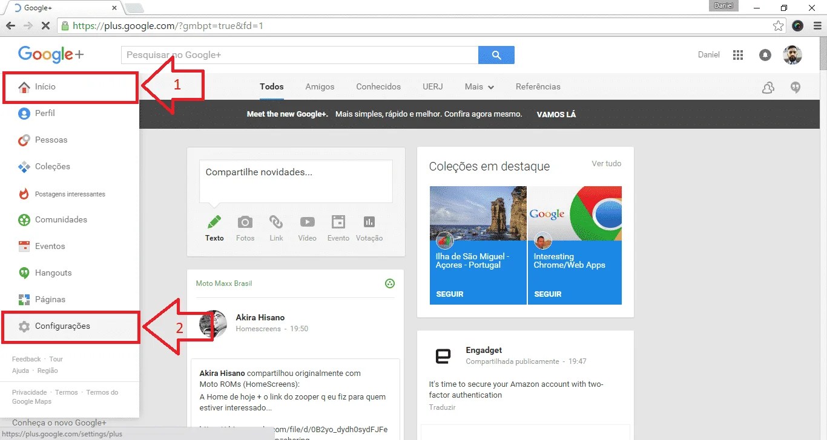This screenshot has height=440, width=827.
Task: Click the Configurações gear icon
Action: 24,326
